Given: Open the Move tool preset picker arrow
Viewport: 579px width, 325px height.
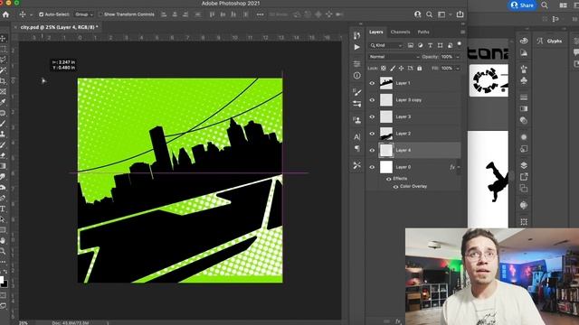Looking at the screenshot, I should click(31, 14).
